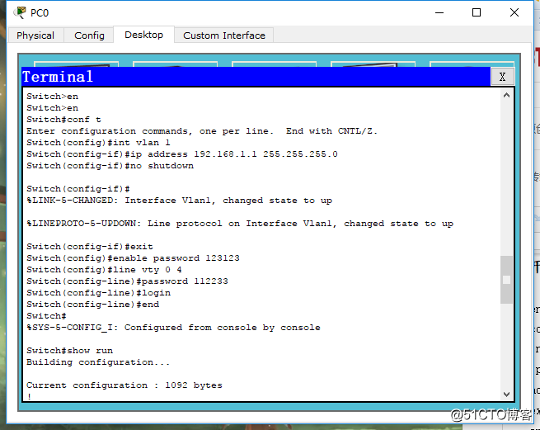Click the 'Current configuration : 1092 bytes' line

click(x=124, y=385)
